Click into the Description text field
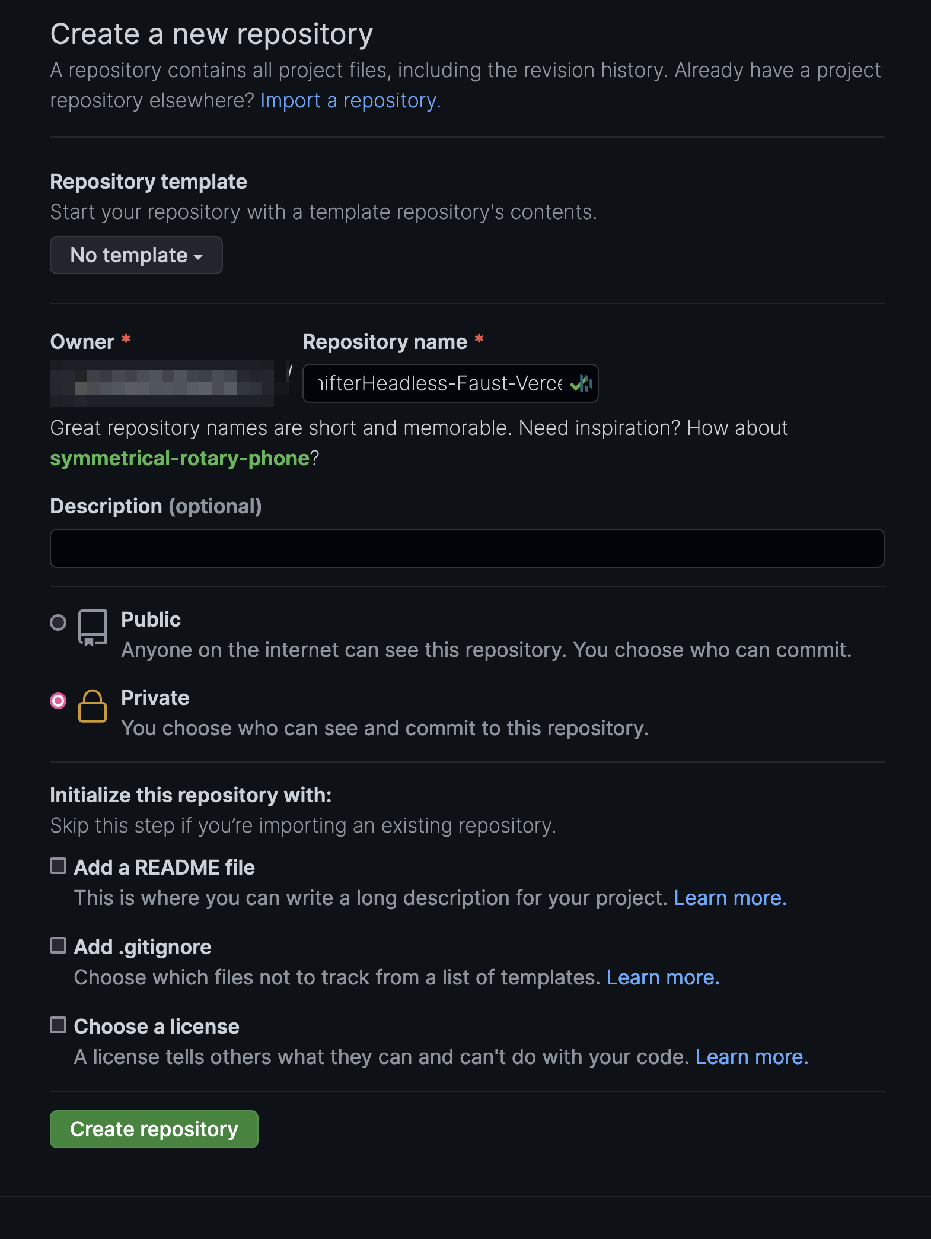Viewport: 931px width, 1239px height. [x=467, y=548]
